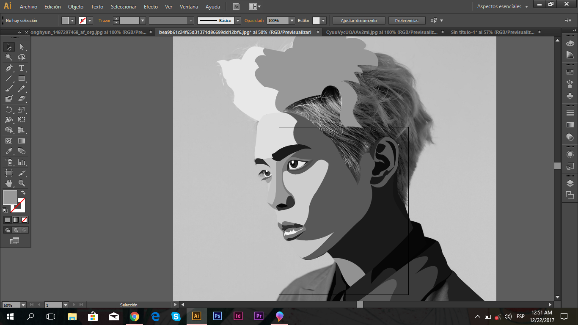Open the Swatches panel
The width and height of the screenshot is (578, 325).
pos(570,72)
